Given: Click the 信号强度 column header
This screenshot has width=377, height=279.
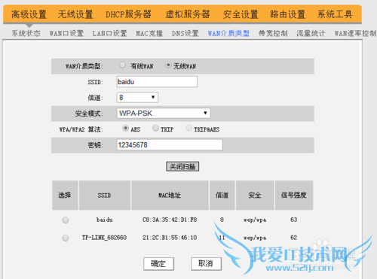Looking at the screenshot, I should pyautogui.click(x=294, y=195).
